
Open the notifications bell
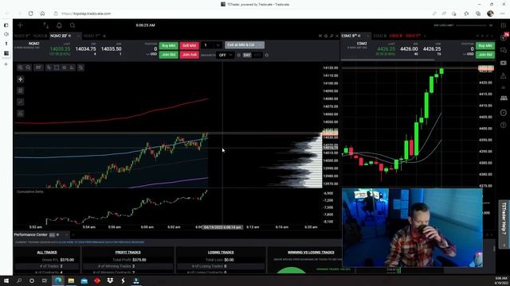(x=59, y=25)
